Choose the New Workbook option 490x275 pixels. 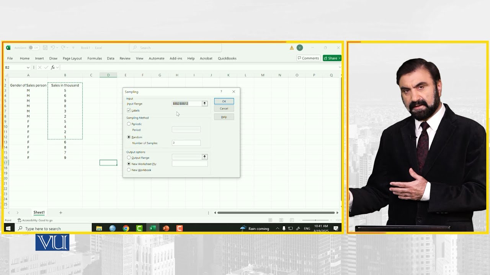point(129,170)
